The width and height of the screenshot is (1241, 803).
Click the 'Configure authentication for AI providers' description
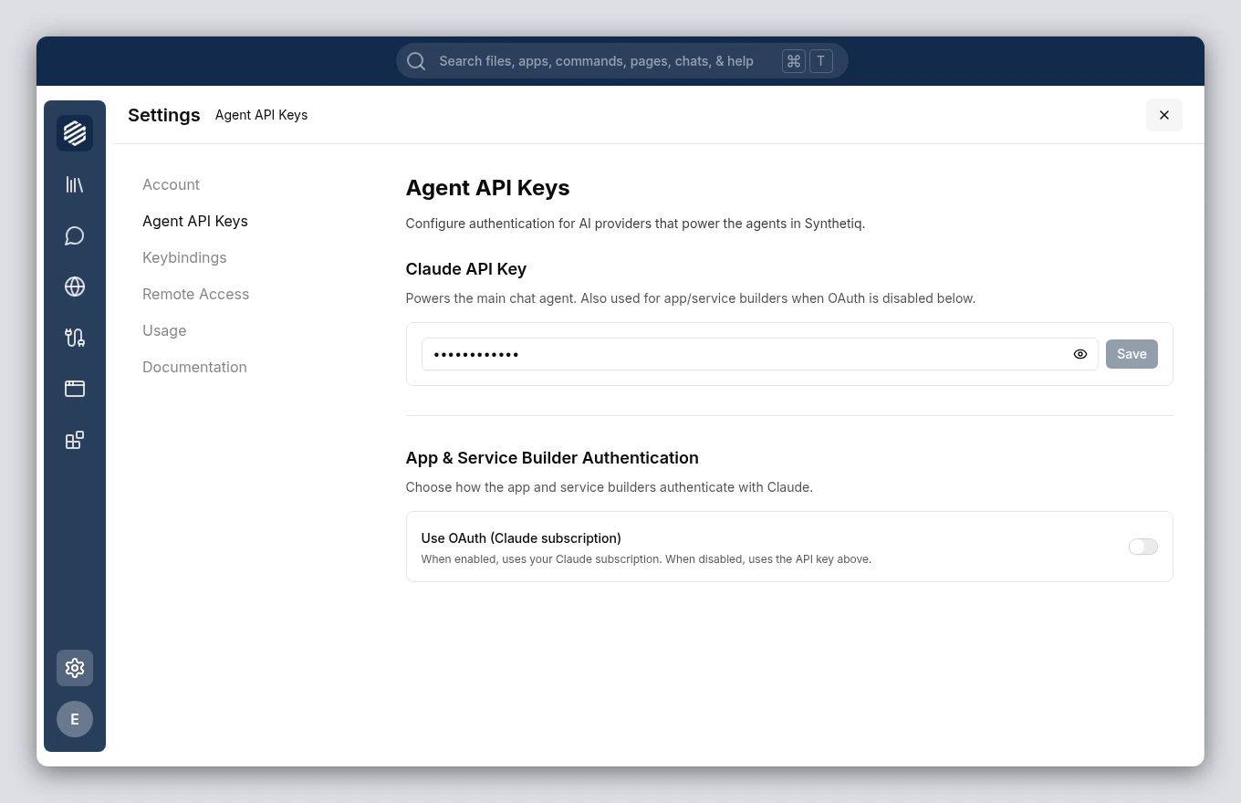click(x=635, y=224)
